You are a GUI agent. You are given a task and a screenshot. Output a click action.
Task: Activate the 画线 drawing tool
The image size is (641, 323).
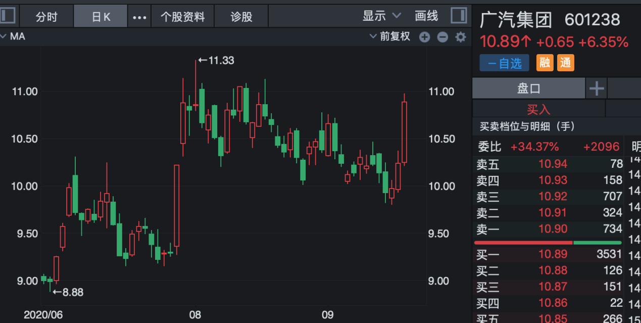point(426,16)
